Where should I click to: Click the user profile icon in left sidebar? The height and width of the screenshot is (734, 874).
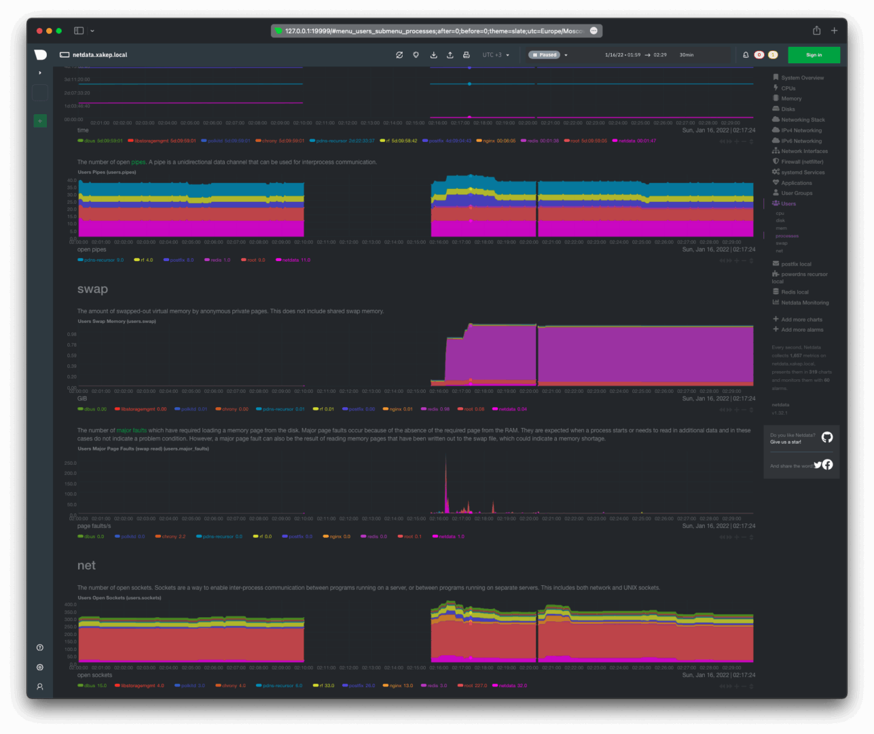coord(40,687)
